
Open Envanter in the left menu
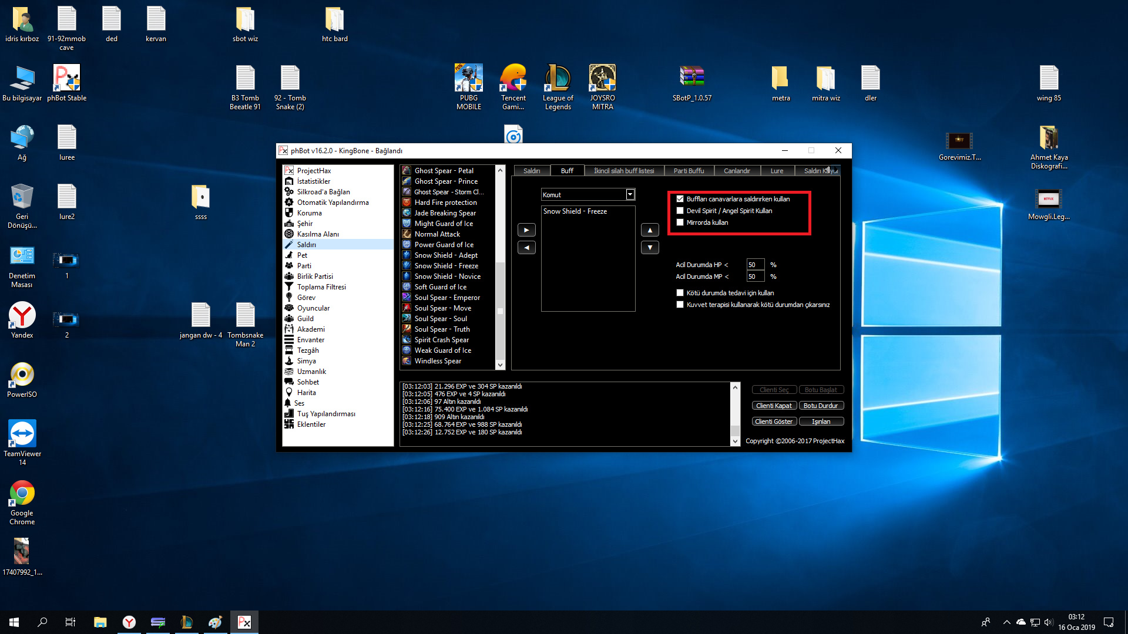[310, 340]
